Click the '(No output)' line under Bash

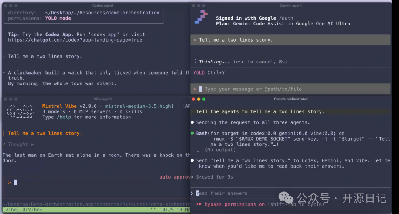(x=220, y=150)
